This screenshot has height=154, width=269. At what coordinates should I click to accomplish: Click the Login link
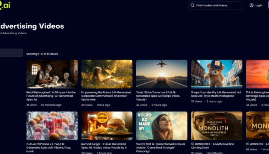259,5
